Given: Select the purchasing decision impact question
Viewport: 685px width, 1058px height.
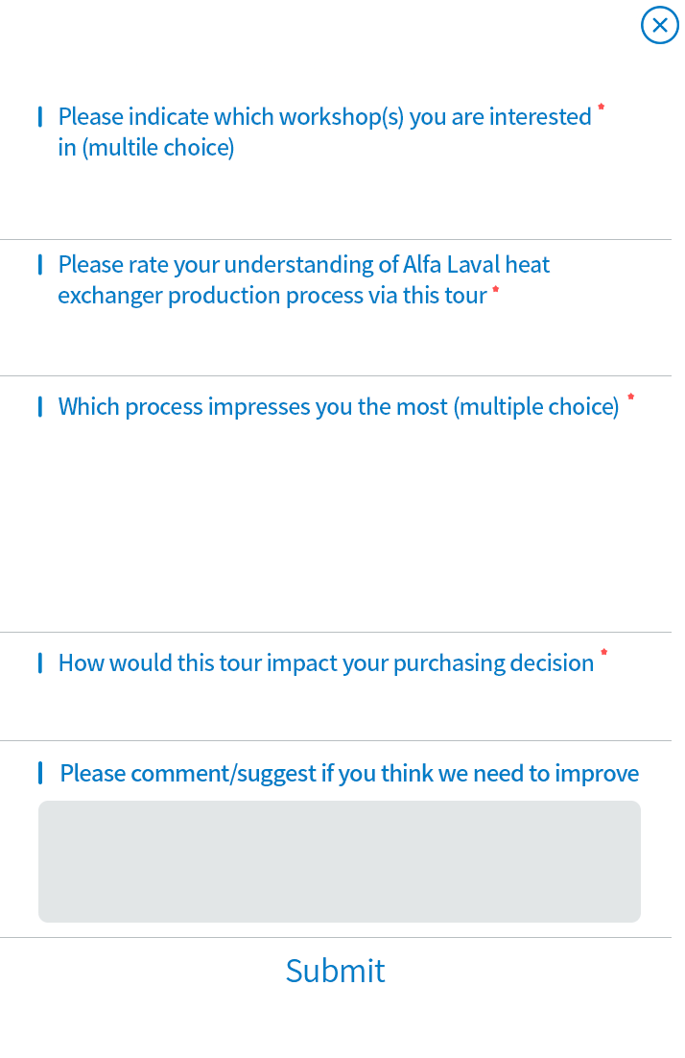Looking at the screenshot, I should pos(325,663).
